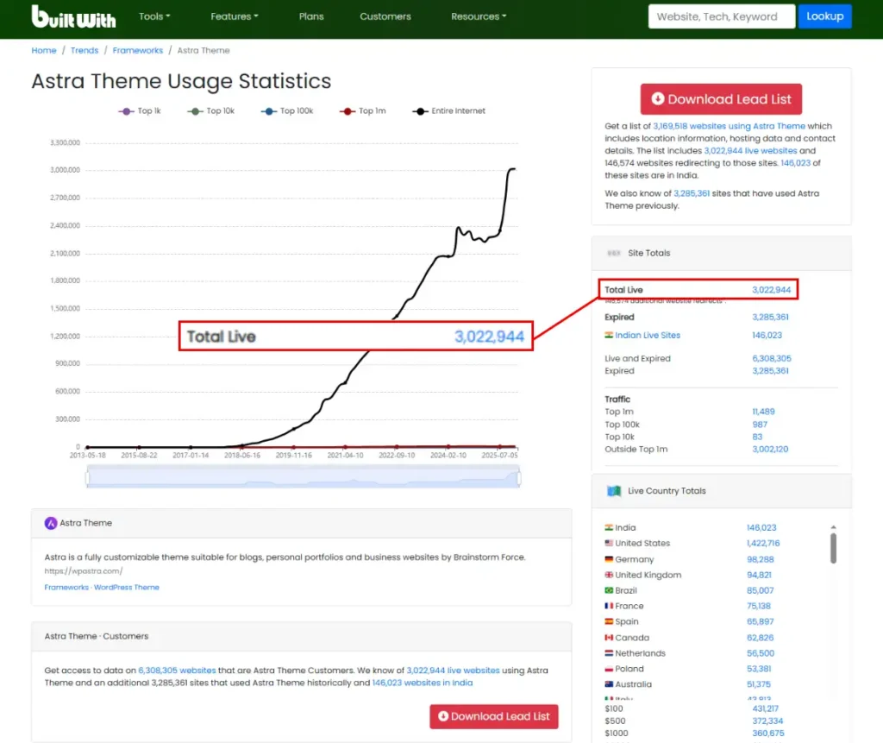Click the Live Country Totals map icon
Image resolution: width=883 pixels, height=743 pixels.
click(614, 491)
